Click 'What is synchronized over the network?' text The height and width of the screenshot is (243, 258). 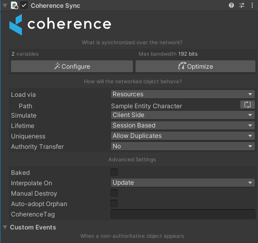(x=132, y=43)
